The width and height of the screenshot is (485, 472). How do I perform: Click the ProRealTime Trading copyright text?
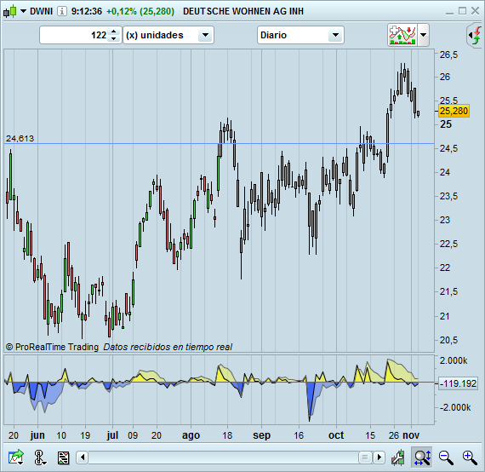[52, 347]
